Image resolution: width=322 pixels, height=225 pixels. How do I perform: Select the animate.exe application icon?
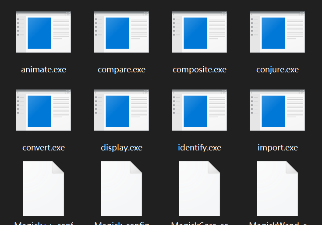(x=43, y=32)
